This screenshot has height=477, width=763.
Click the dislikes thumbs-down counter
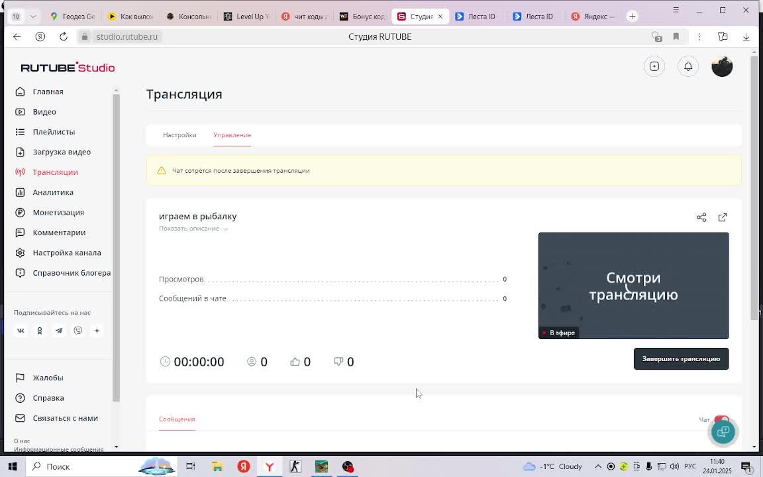coord(344,362)
